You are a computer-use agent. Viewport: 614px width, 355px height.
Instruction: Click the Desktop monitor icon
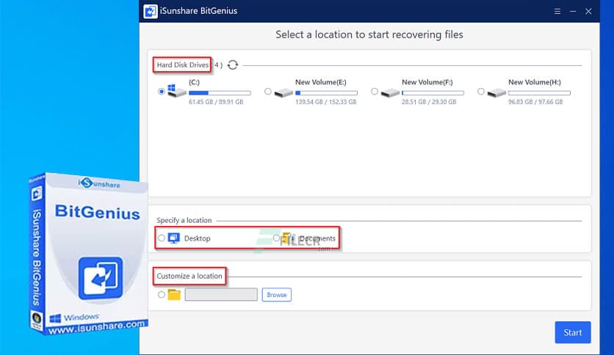coord(173,238)
